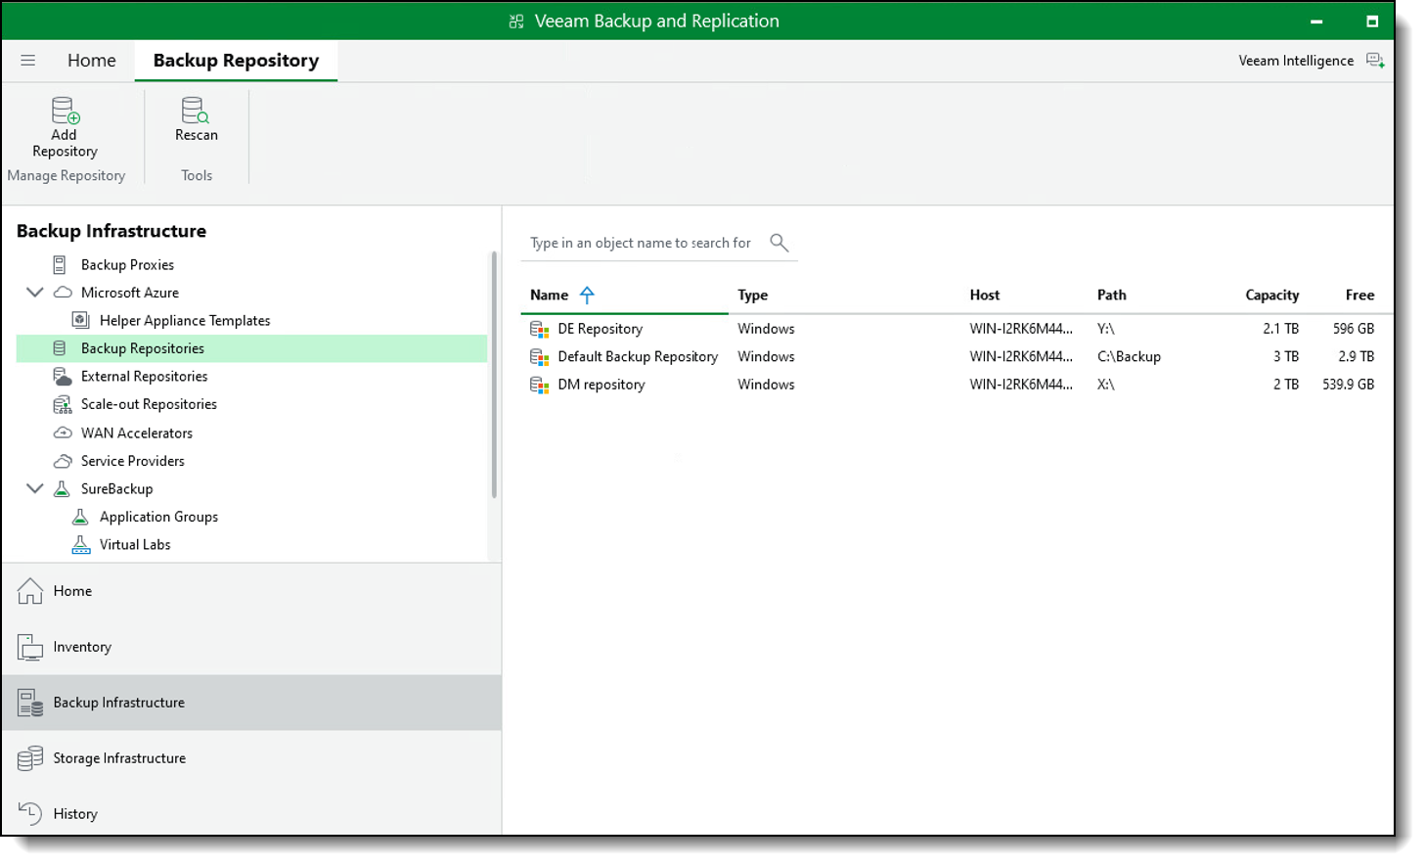Image resolution: width=1425 pixels, height=866 pixels.
Task: Select Virtual Labs tree item
Action: pyautogui.click(x=135, y=544)
